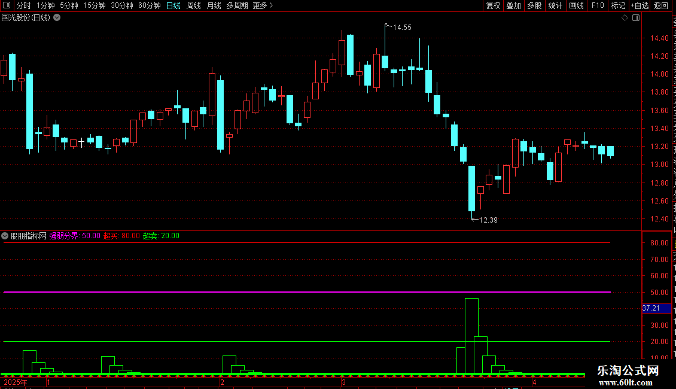Click the 股朋指标网 indicator name

click(x=29, y=236)
